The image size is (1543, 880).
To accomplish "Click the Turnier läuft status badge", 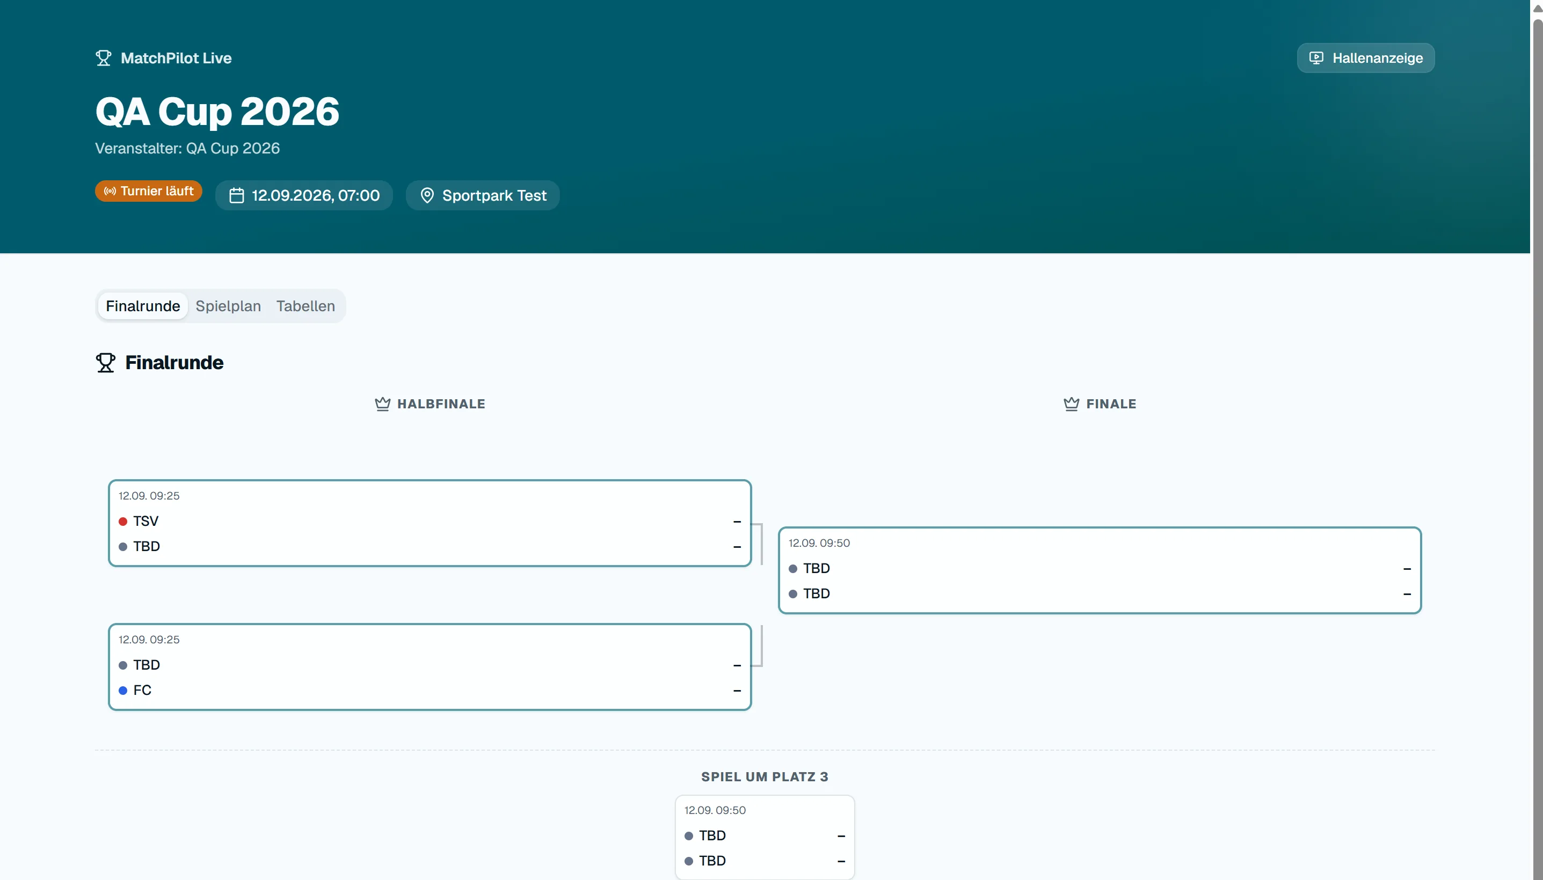I will [x=148, y=191].
